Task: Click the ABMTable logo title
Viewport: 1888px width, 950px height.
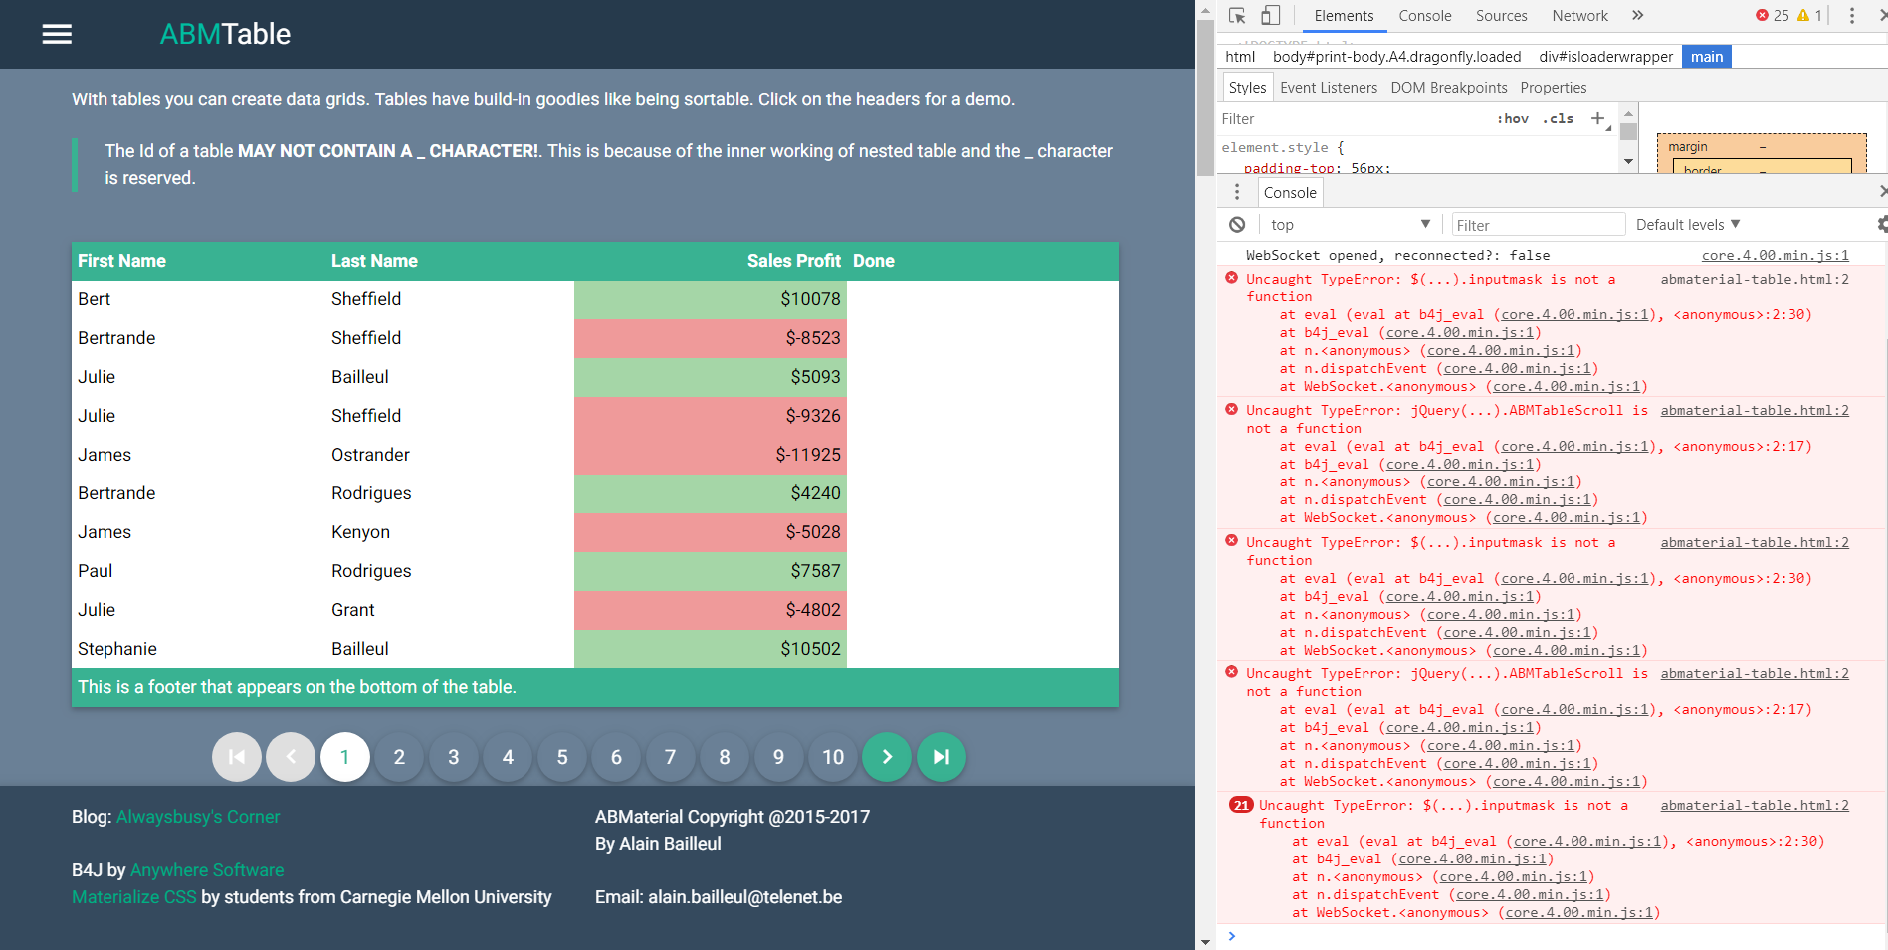Action: click(225, 34)
